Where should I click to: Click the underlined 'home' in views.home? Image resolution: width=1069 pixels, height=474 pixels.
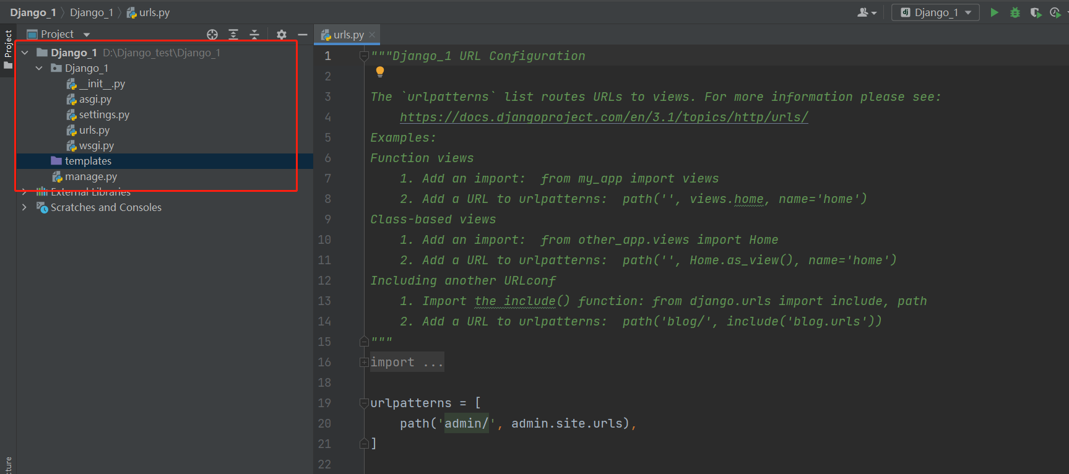point(749,199)
